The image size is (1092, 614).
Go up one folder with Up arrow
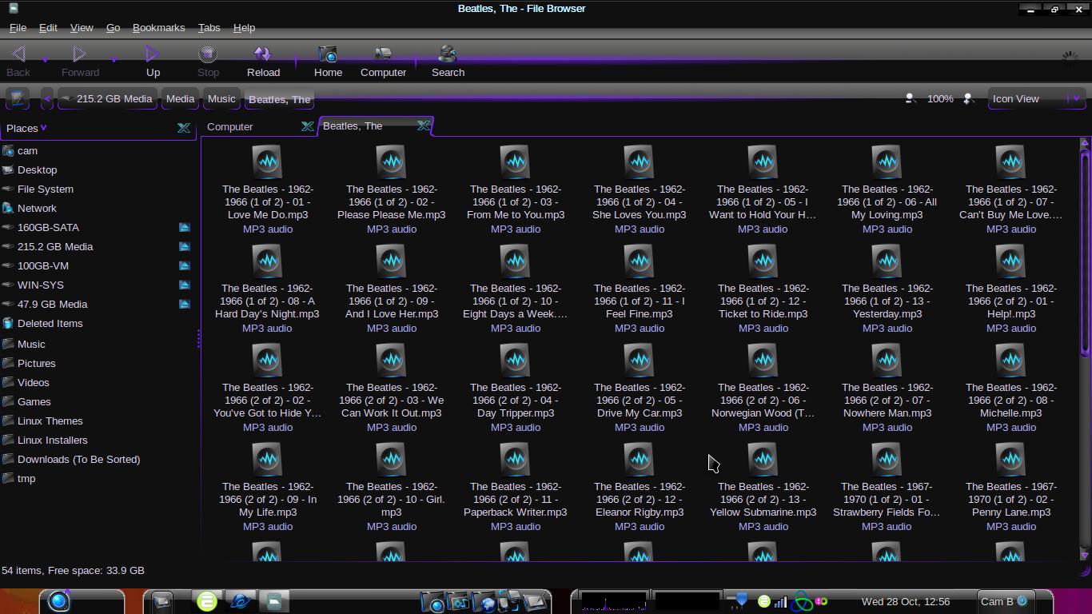click(153, 61)
